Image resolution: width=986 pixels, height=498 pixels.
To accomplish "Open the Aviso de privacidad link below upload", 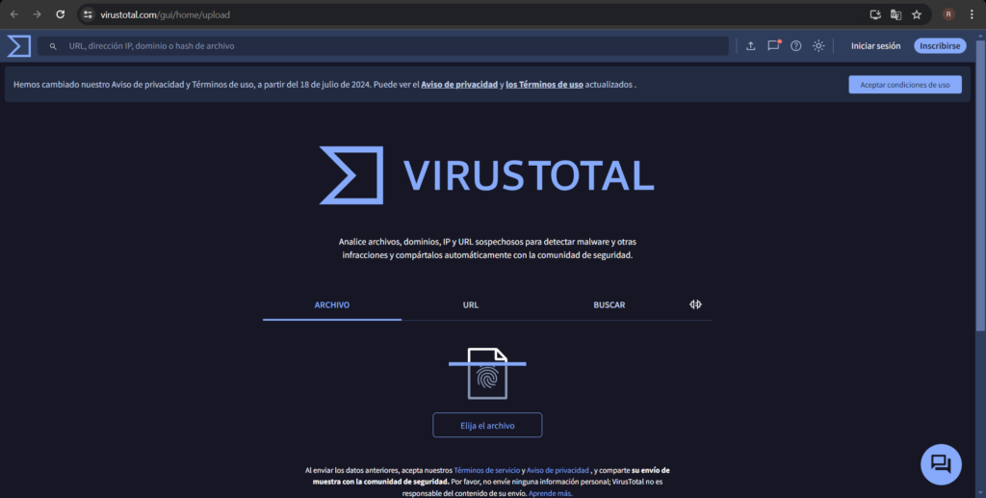I will pyautogui.click(x=558, y=470).
